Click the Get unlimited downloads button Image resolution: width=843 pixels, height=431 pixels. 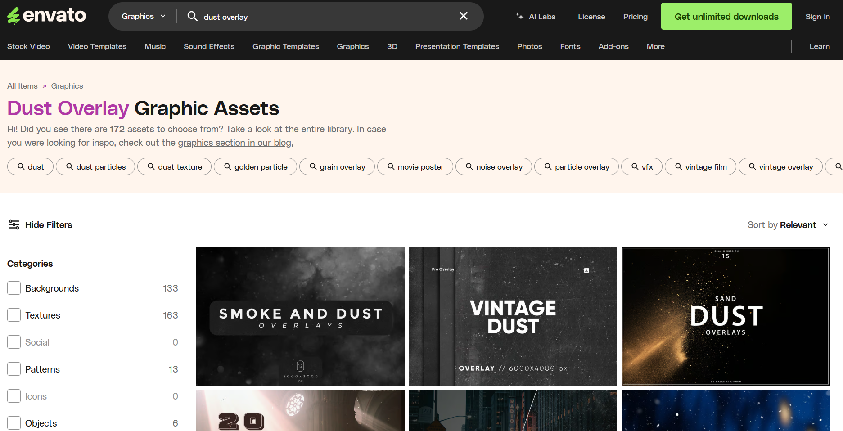tap(726, 16)
